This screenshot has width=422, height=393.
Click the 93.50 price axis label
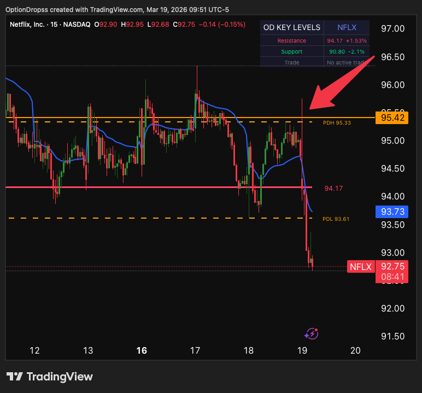click(x=392, y=225)
